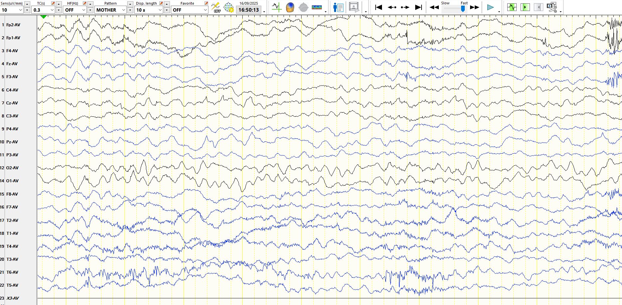Decrease TC(s) value with down stepper
Viewport: 622px width, 305px height.
(59, 10)
